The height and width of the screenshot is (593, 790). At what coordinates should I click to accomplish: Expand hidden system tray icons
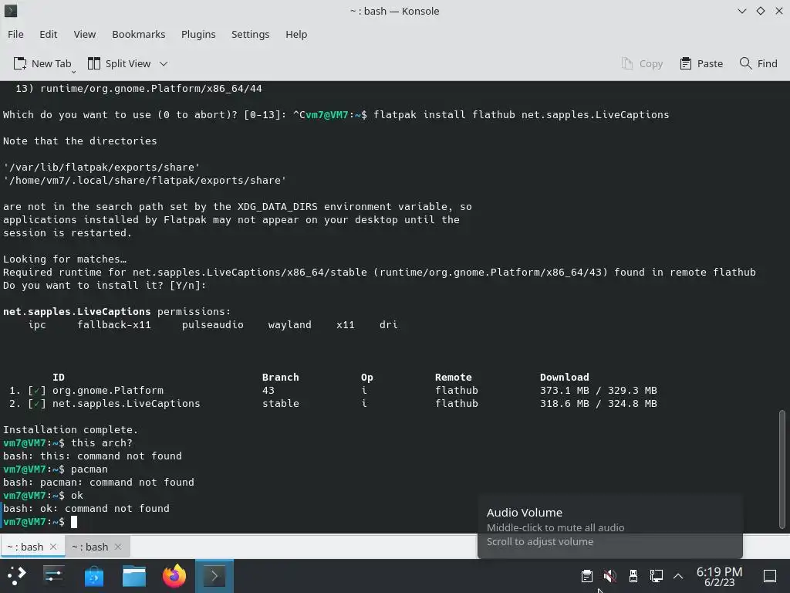pyautogui.click(x=678, y=576)
